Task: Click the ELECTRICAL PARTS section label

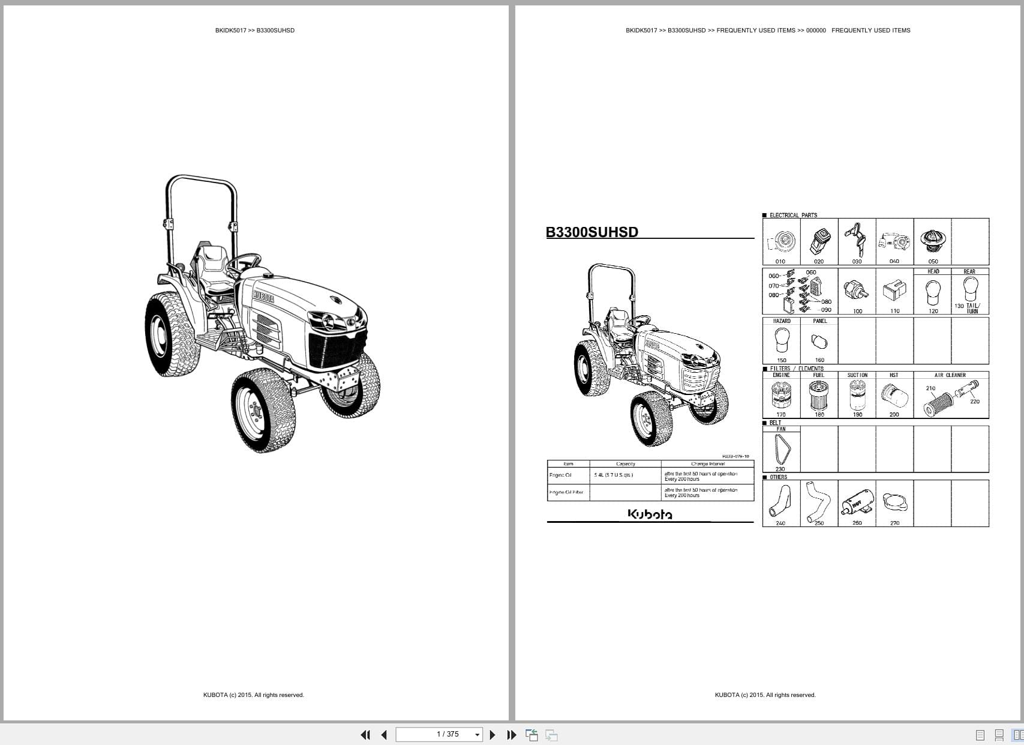Action: [x=793, y=215]
